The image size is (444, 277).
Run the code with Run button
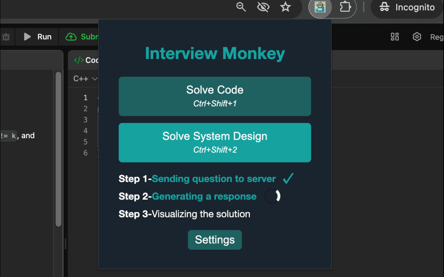38,37
